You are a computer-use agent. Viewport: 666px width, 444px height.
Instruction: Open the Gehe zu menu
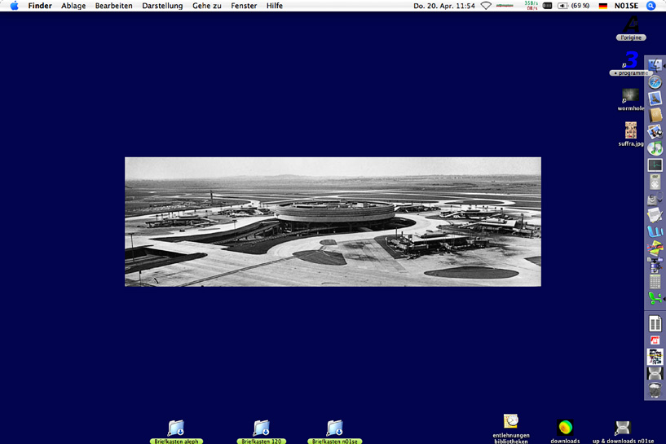207,6
